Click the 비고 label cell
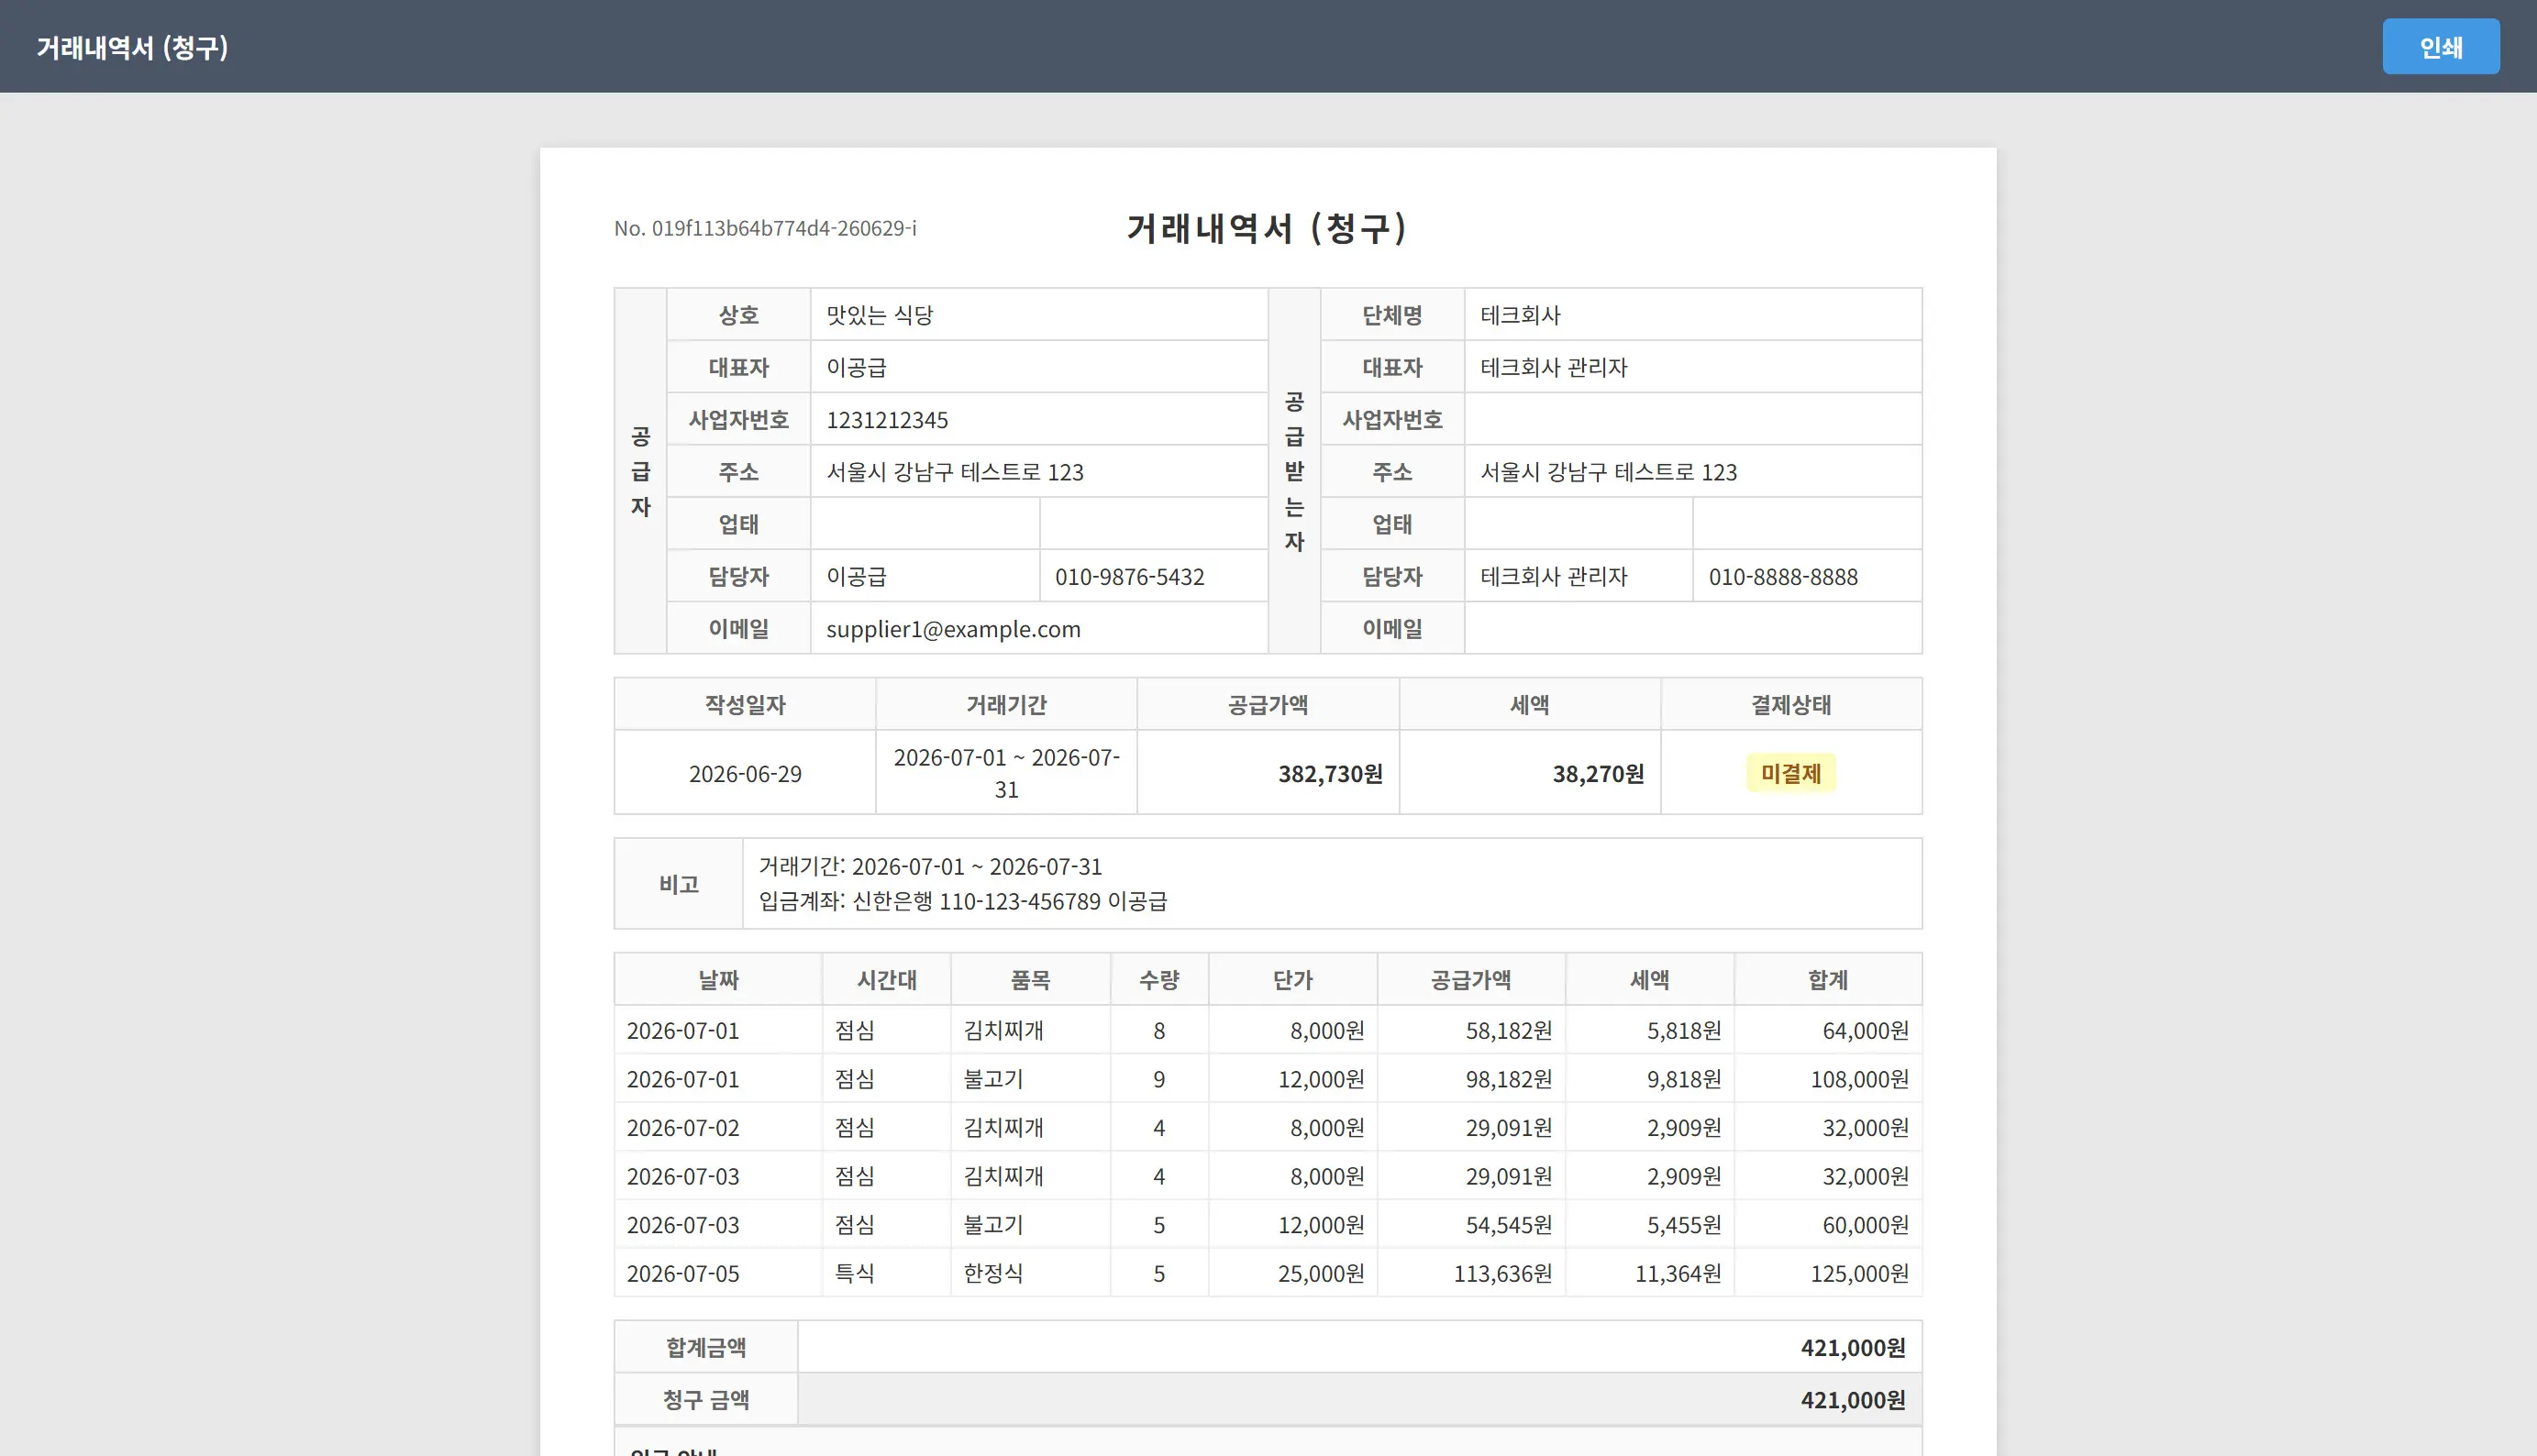 pos(678,884)
